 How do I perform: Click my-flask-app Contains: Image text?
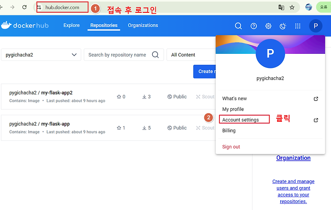[24, 132]
